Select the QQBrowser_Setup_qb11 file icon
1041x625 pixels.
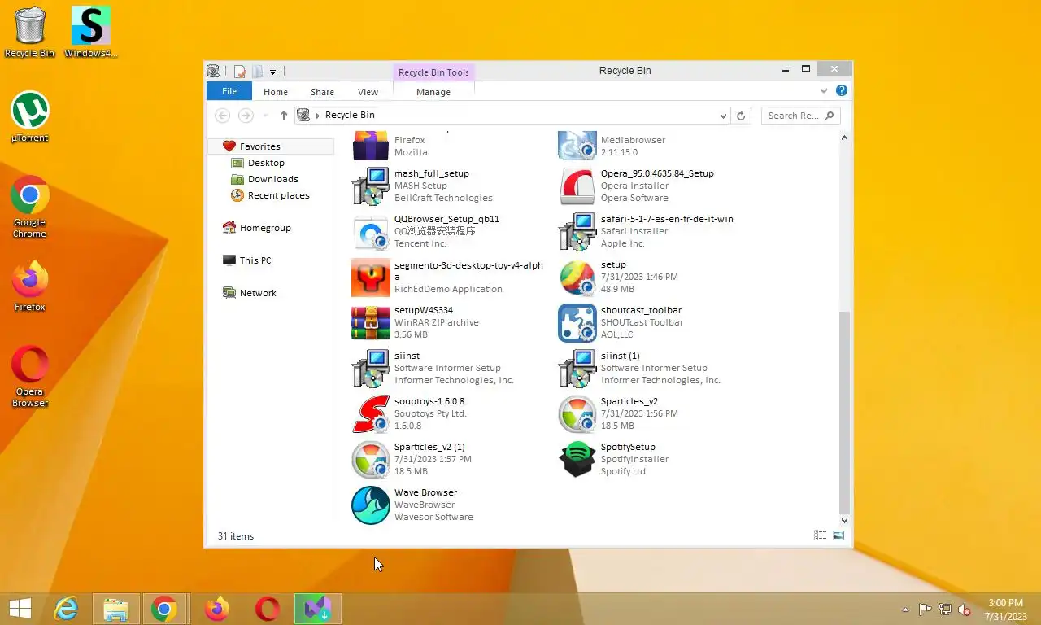pos(371,232)
